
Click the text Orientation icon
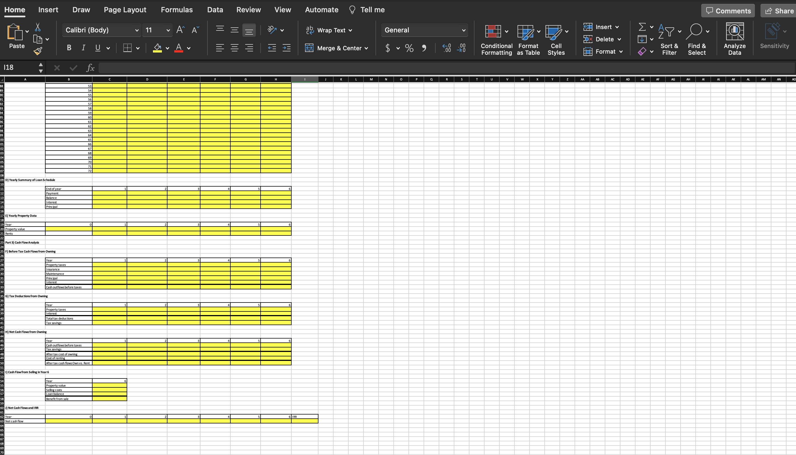tap(272, 30)
